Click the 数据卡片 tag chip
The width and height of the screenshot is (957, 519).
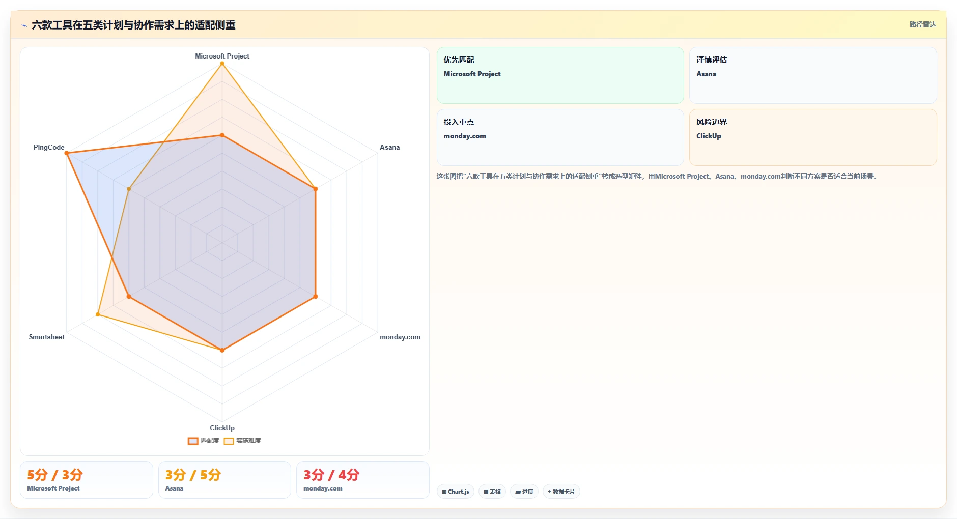click(x=561, y=492)
